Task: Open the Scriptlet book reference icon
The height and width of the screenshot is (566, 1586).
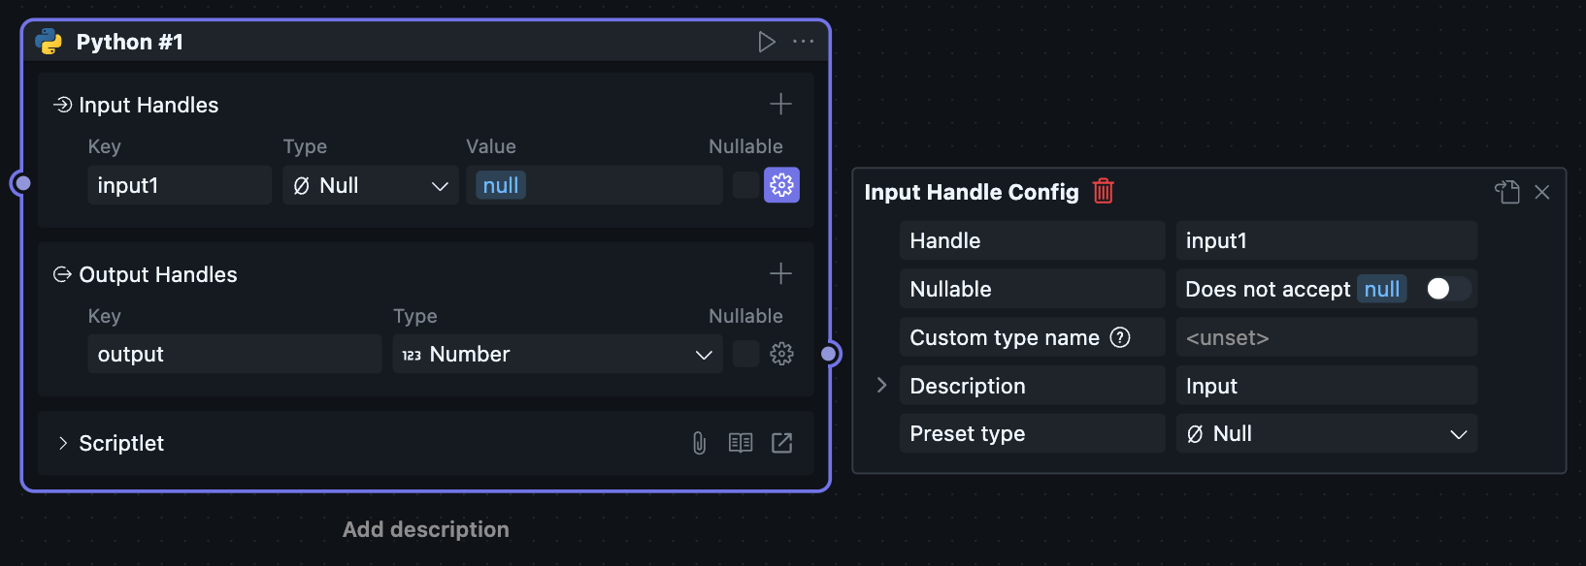Action: [x=741, y=443]
